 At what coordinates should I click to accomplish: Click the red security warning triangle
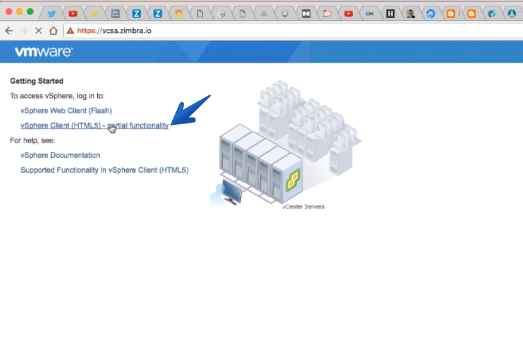coord(70,31)
